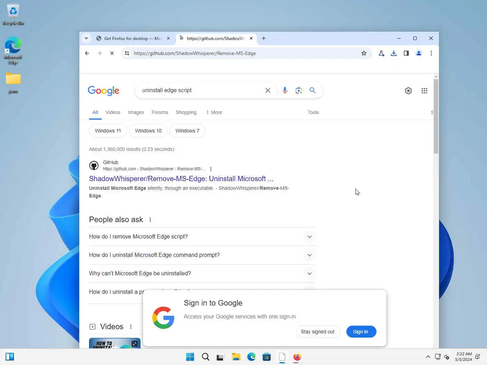Open the How To Uninstall video thumbnail

pyautogui.click(x=115, y=343)
